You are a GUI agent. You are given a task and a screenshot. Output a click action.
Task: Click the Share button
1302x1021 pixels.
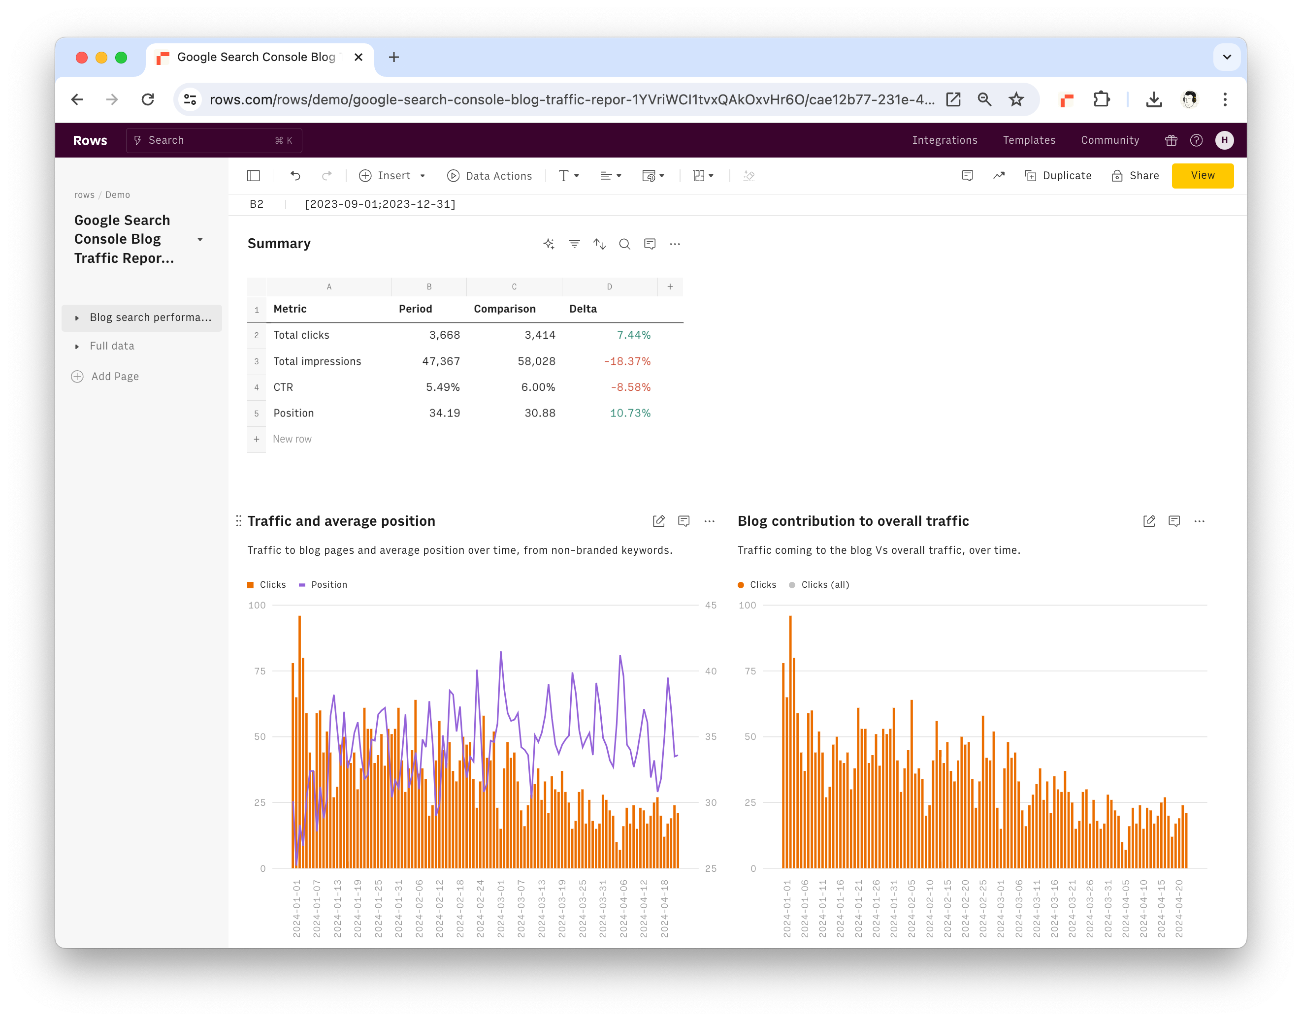pyautogui.click(x=1135, y=176)
